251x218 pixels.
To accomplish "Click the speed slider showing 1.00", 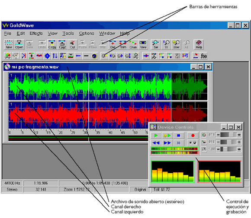I will click(228, 149).
